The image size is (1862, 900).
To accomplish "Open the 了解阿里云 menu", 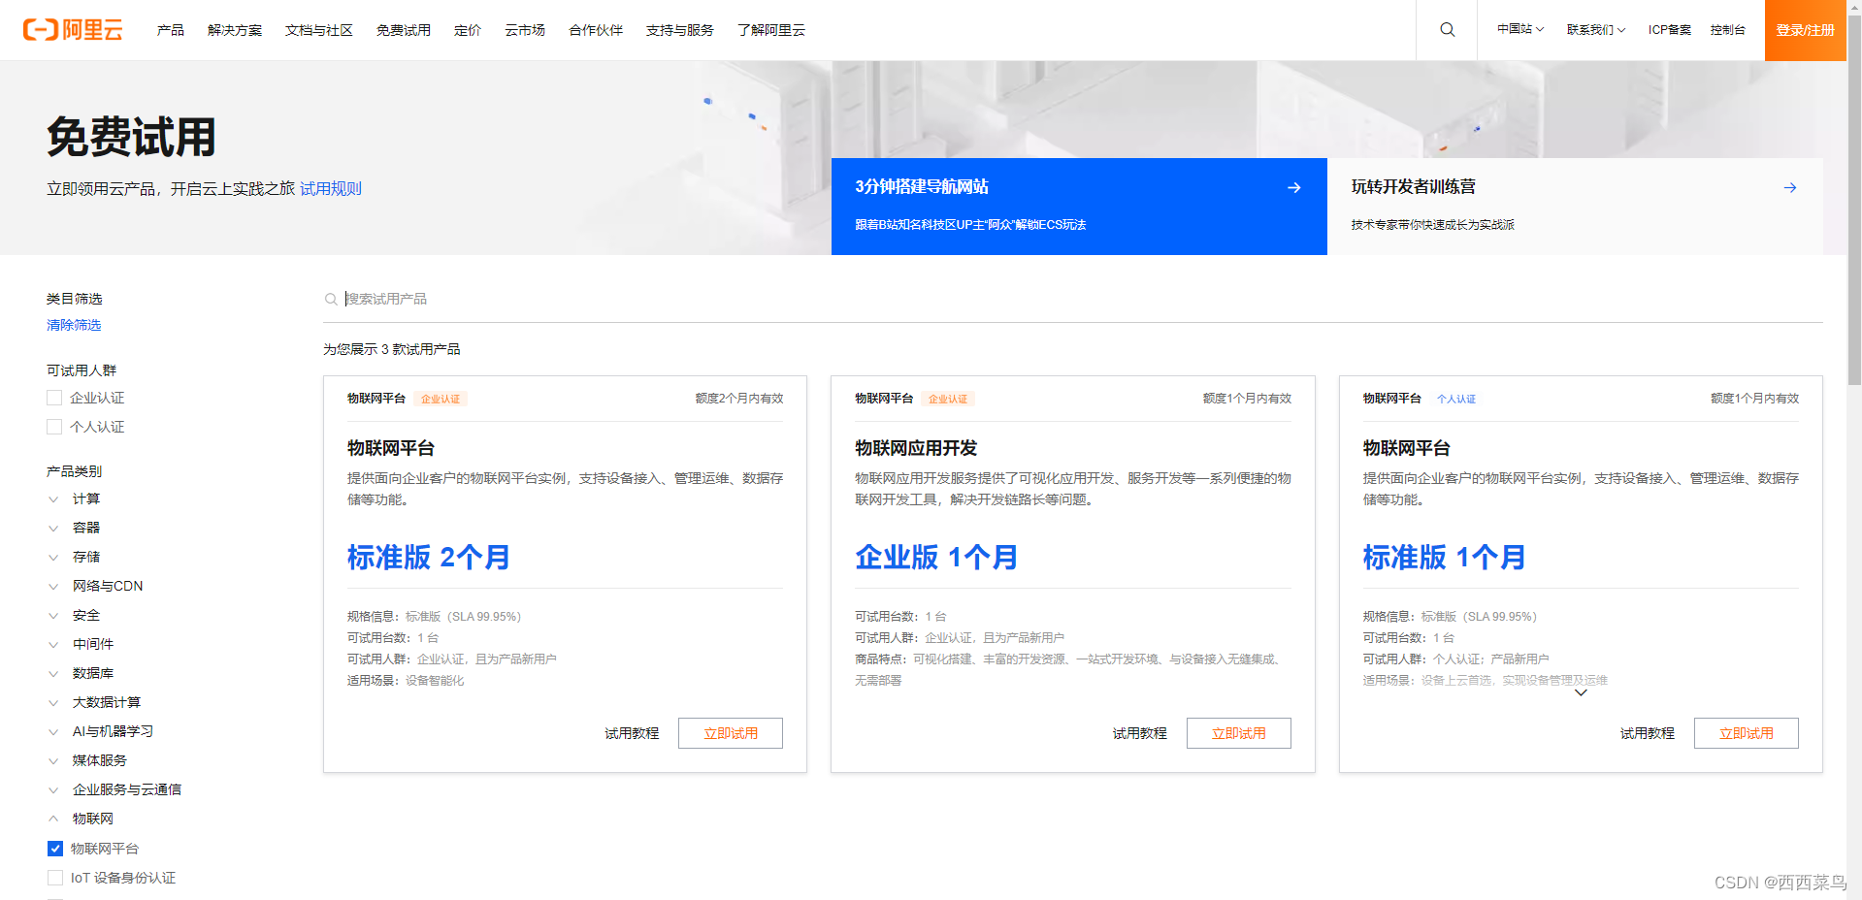I will tap(771, 30).
